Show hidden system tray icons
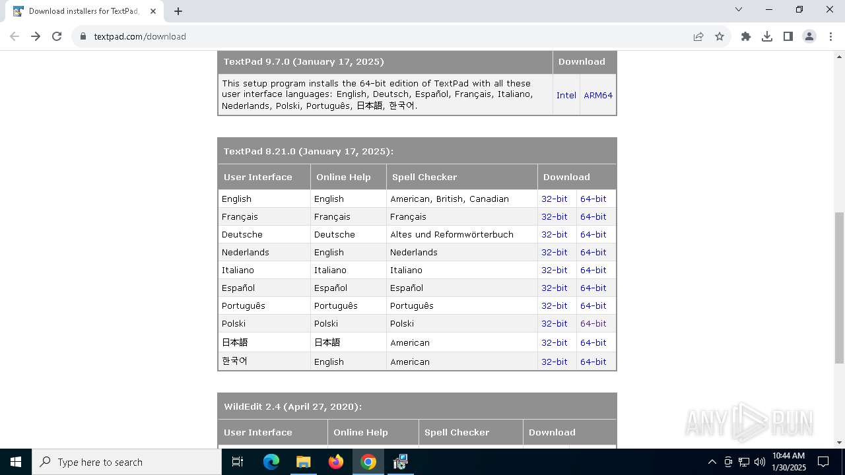Screen dimensions: 845x475 (712, 462)
